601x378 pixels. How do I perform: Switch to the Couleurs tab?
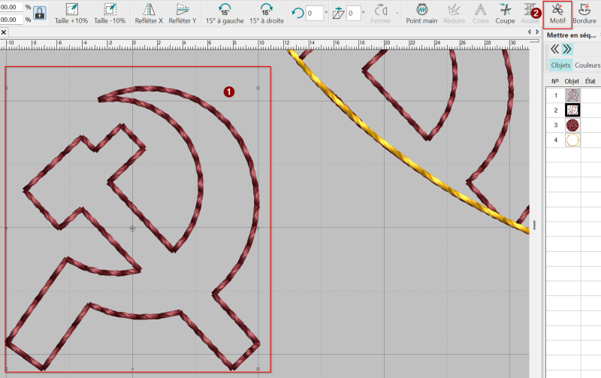[x=587, y=65]
